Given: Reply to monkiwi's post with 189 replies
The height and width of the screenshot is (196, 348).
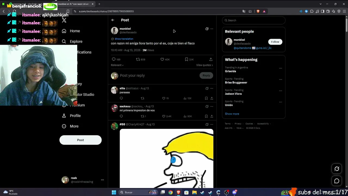Looking at the screenshot, I should coord(116,59).
